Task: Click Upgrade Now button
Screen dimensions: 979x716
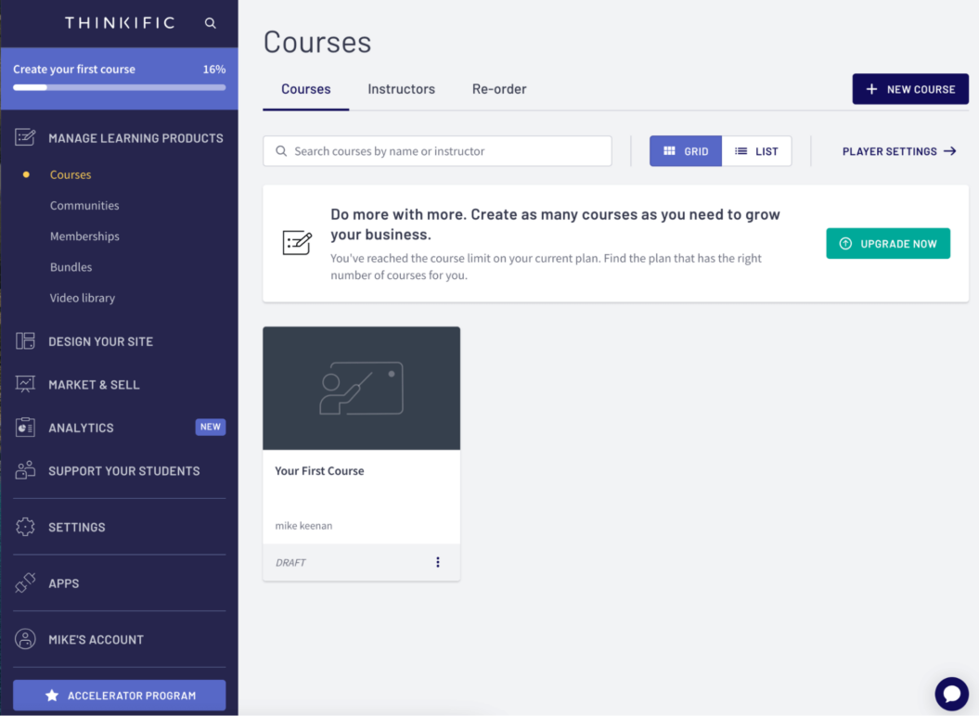Action: pyautogui.click(x=888, y=243)
